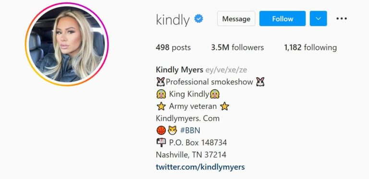Screen dimensions: 369x179
Task: Open the twitter.com/kindlymyers link
Action: (x=200, y=167)
